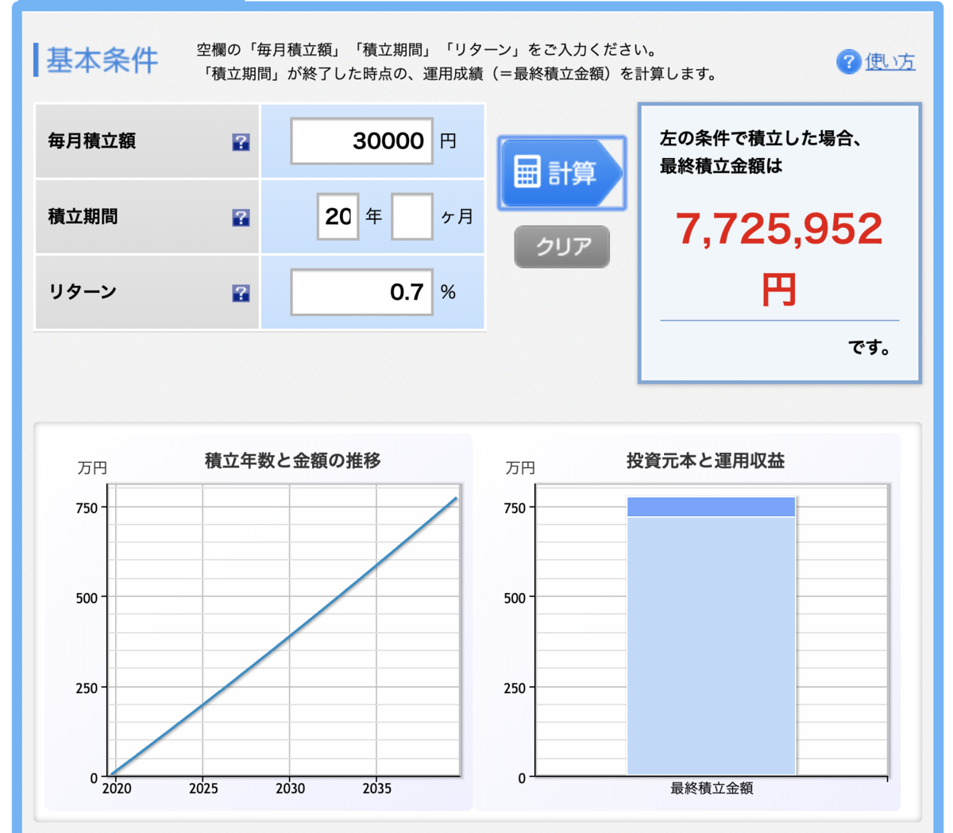The width and height of the screenshot is (953, 833).
Task: Click the light blue 投資元本 bar segment
Action: [x=712, y=645]
